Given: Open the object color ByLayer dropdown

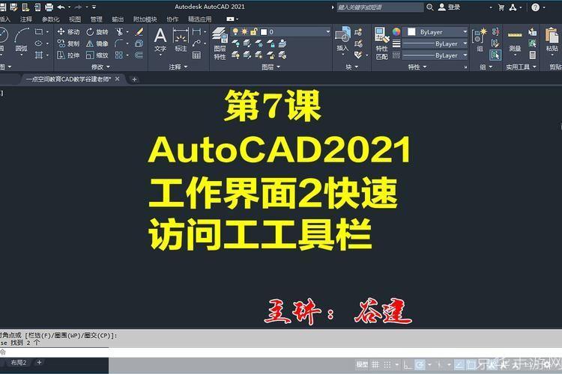Looking at the screenshot, I should [435, 32].
